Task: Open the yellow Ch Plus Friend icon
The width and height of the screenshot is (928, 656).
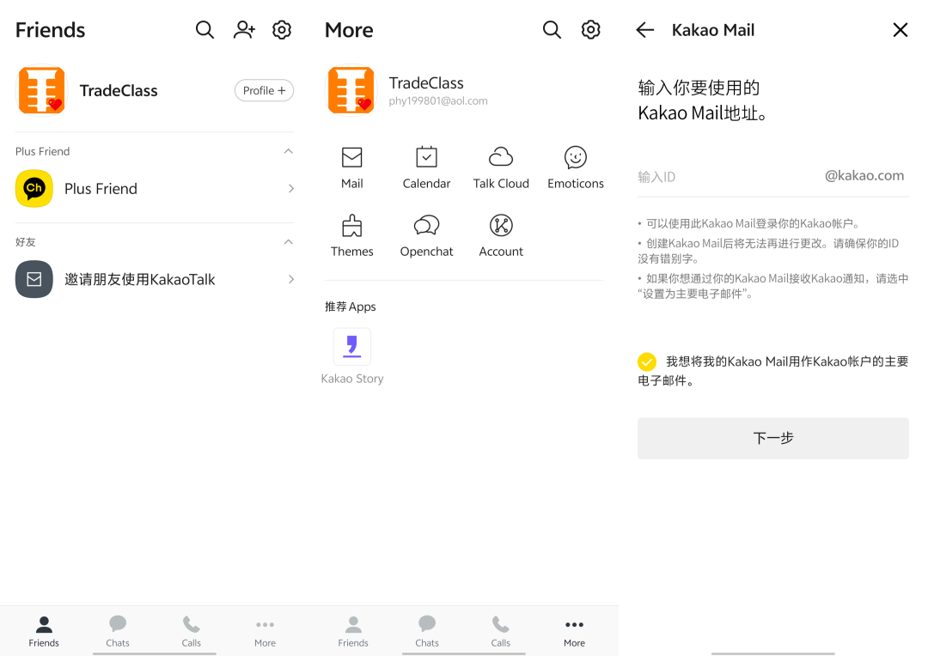Action: (34, 189)
